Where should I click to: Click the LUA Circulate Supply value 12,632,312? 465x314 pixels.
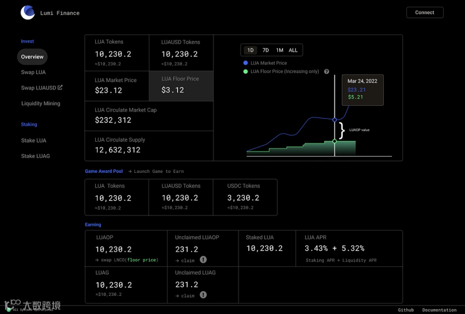[118, 150]
